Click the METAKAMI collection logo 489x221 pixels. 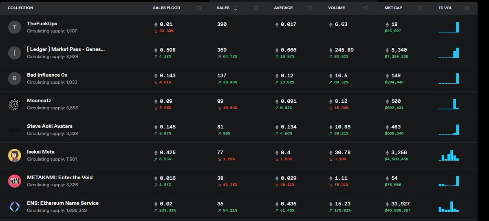(15, 181)
